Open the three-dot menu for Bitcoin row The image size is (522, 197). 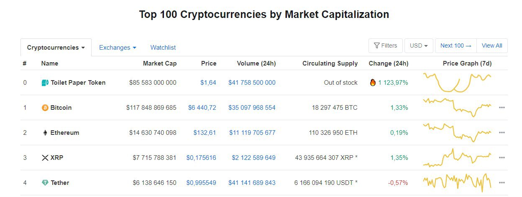coord(502,108)
